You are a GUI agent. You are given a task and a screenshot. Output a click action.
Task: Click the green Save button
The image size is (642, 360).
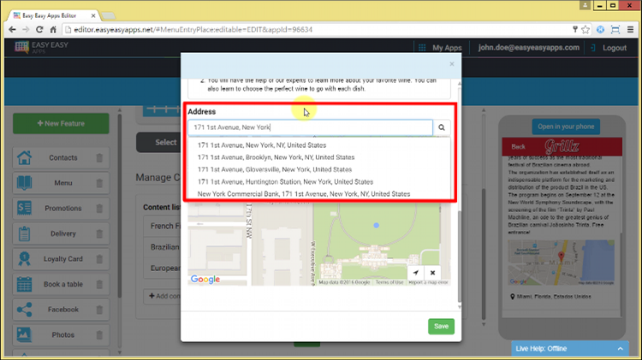441,327
